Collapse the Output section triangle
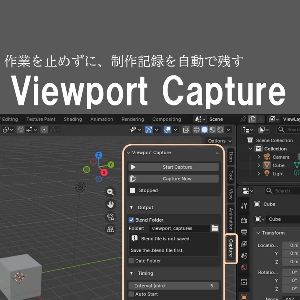The width and height of the screenshot is (300, 300). [x=131, y=207]
